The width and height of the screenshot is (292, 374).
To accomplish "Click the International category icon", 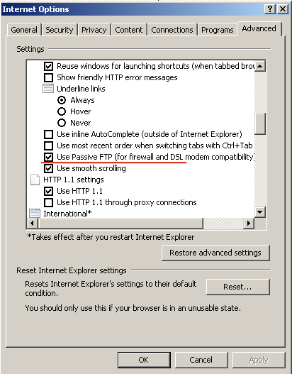I will pyautogui.click(x=35, y=213).
